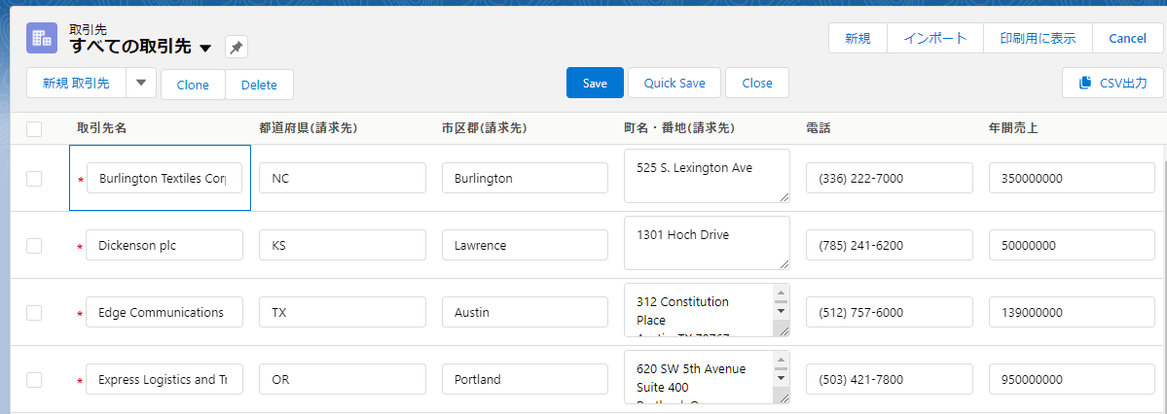Open the インポート wizard
Screen dimensions: 1167x414
(x=934, y=39)
